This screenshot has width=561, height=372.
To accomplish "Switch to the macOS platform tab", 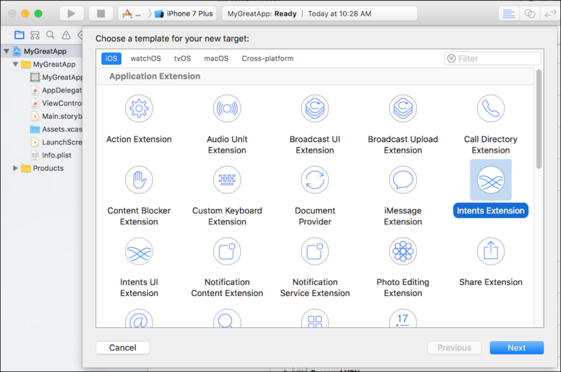I will tap(216, 59).
